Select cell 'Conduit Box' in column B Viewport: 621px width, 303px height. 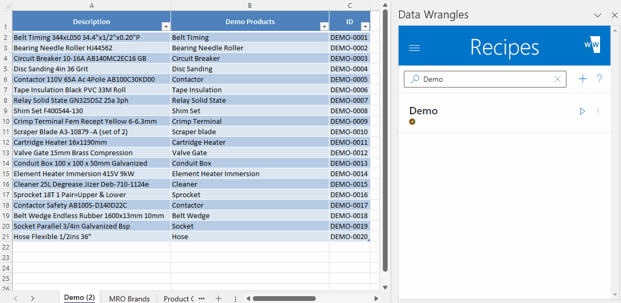coord(250,163)
